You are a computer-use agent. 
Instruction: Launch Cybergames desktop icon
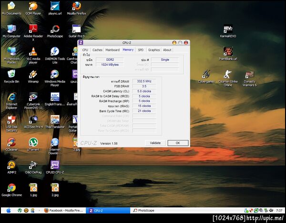(x=206, y=77)
